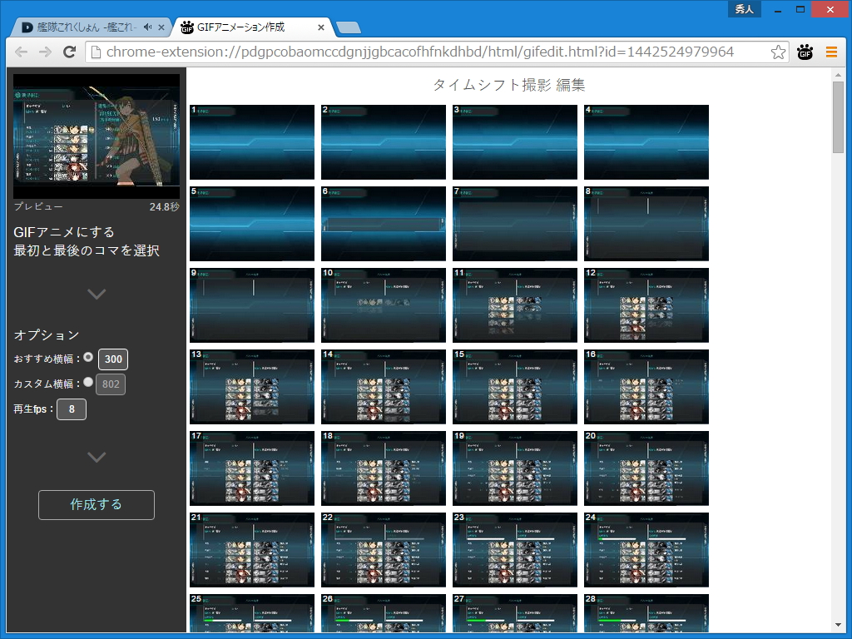Select the GIFアニメーション作成 tab
Screen dimensions: 852x639
(x=251, y=27)
